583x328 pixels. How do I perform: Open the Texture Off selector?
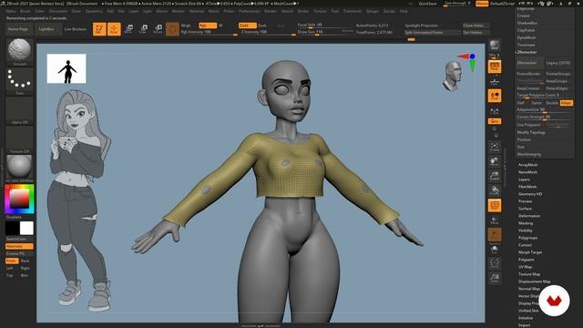[19, 139]
